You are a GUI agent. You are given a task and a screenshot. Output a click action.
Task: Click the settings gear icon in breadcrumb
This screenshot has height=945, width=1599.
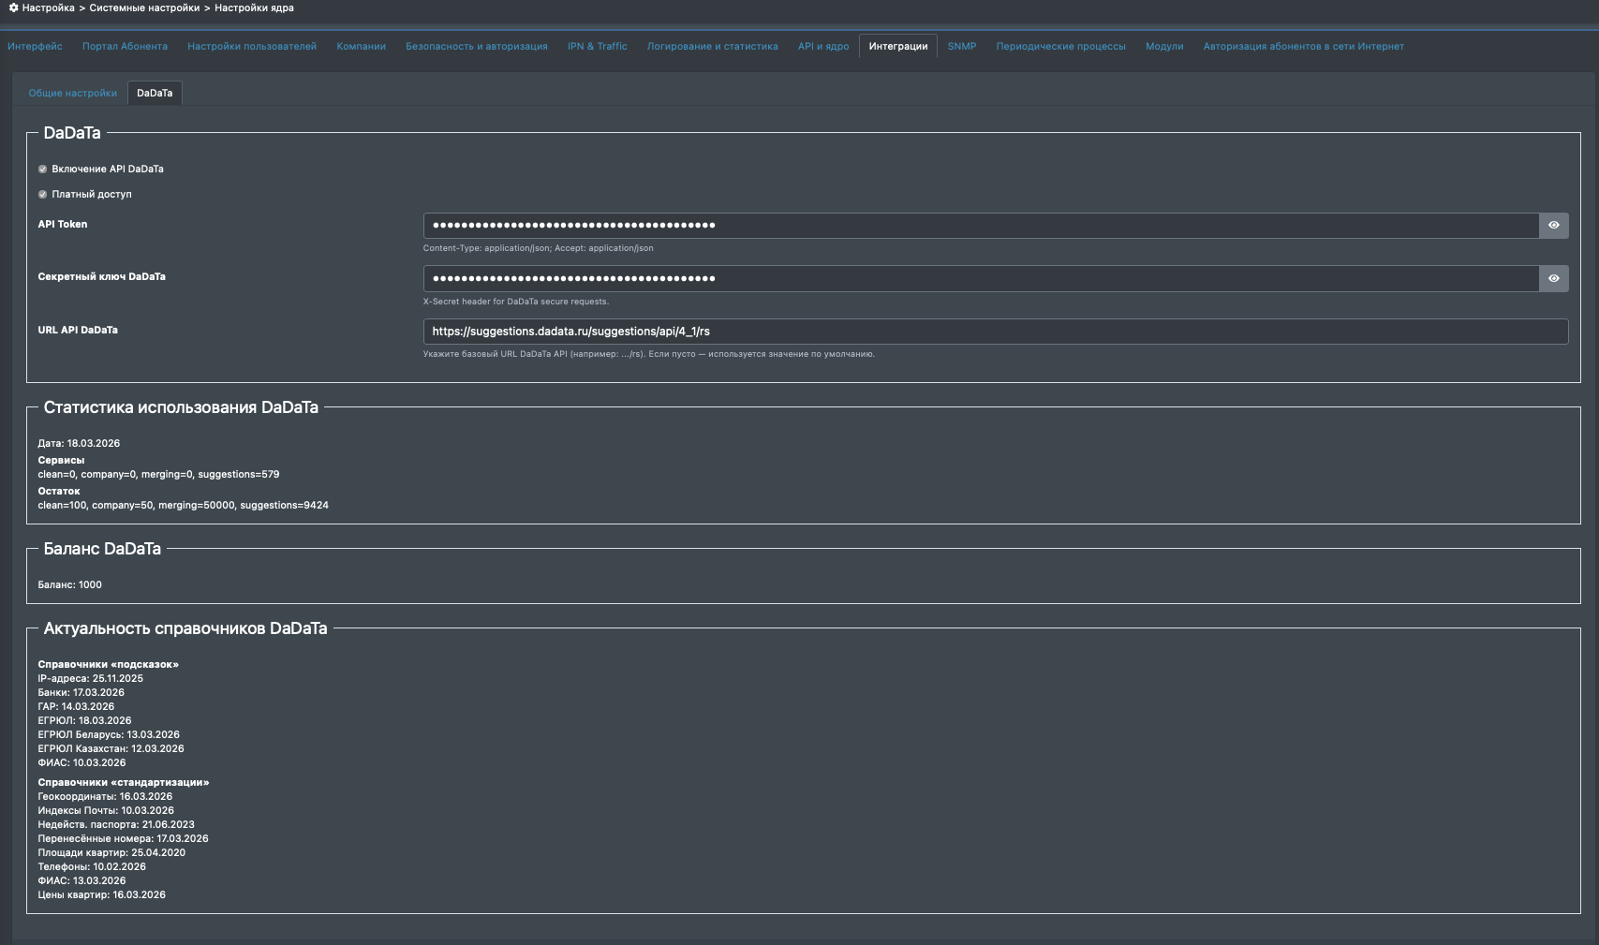pos(13,7)
